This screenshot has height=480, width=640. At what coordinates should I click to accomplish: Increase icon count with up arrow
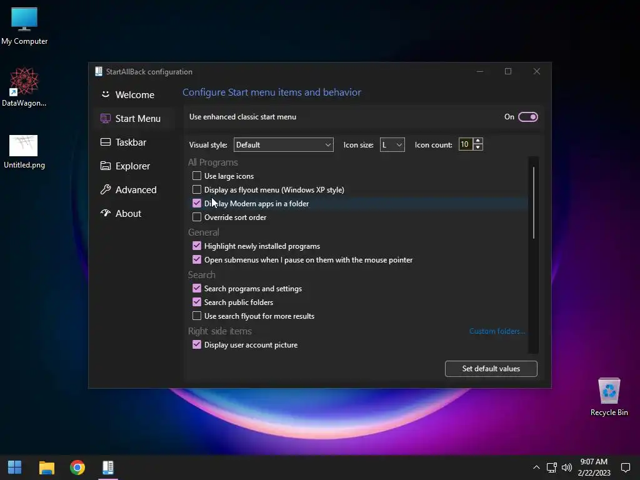pyautogui.click(x=478, y=141)
